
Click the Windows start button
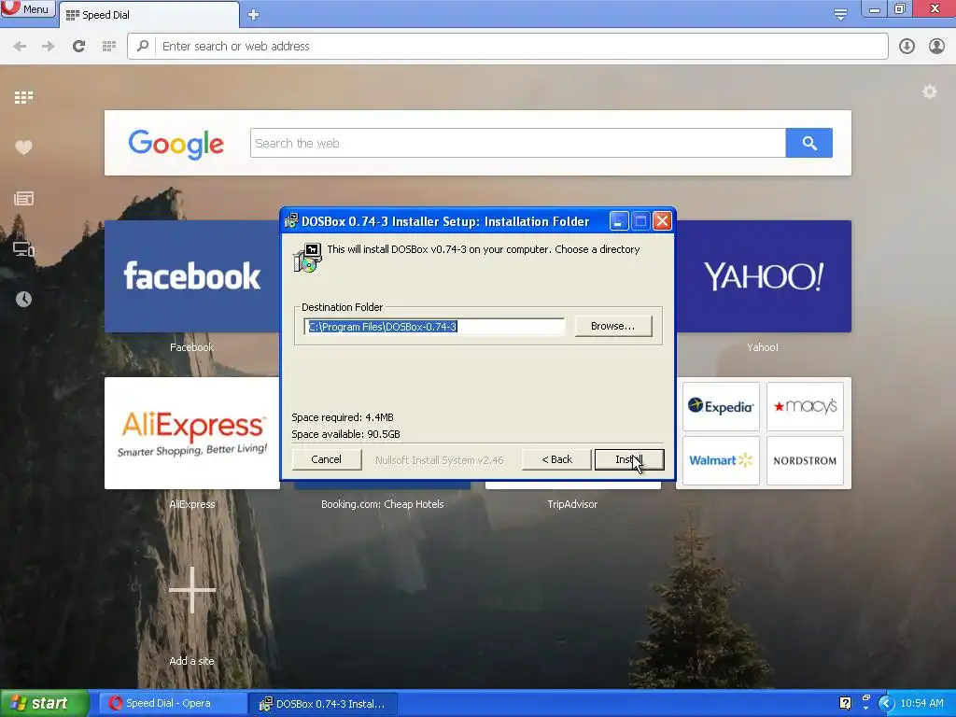coord(45,704)
